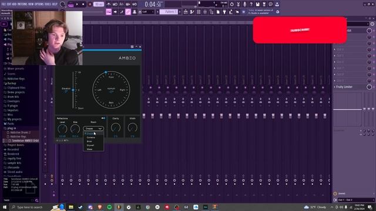The height and width of the screenshot is (211, 376).
Task: Click the save project disk icon
Action: [257, 4]
